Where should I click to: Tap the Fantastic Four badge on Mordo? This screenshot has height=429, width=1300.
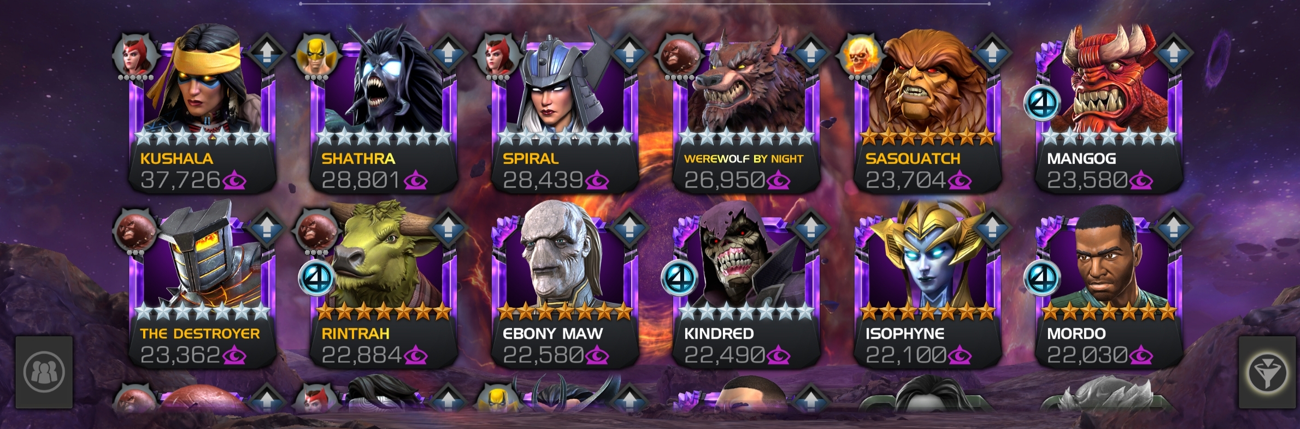1042,278
